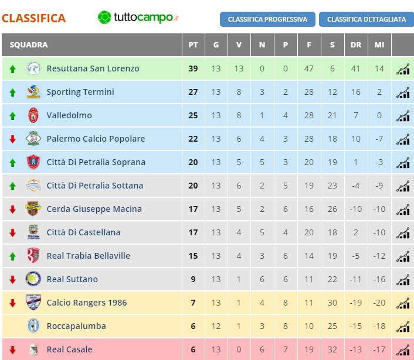Viewport: 414px width, 360px height.
Task: Open the Classifica Progressiva view
Action: 267,19
